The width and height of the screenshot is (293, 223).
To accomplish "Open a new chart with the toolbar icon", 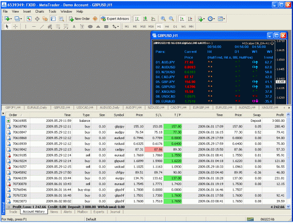I will tap(7, 19).
